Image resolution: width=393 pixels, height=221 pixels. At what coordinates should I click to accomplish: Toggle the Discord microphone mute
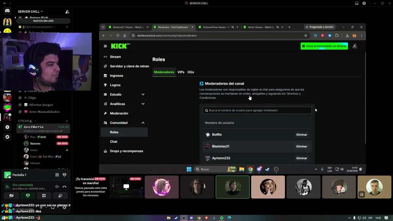tap(41, 207)
